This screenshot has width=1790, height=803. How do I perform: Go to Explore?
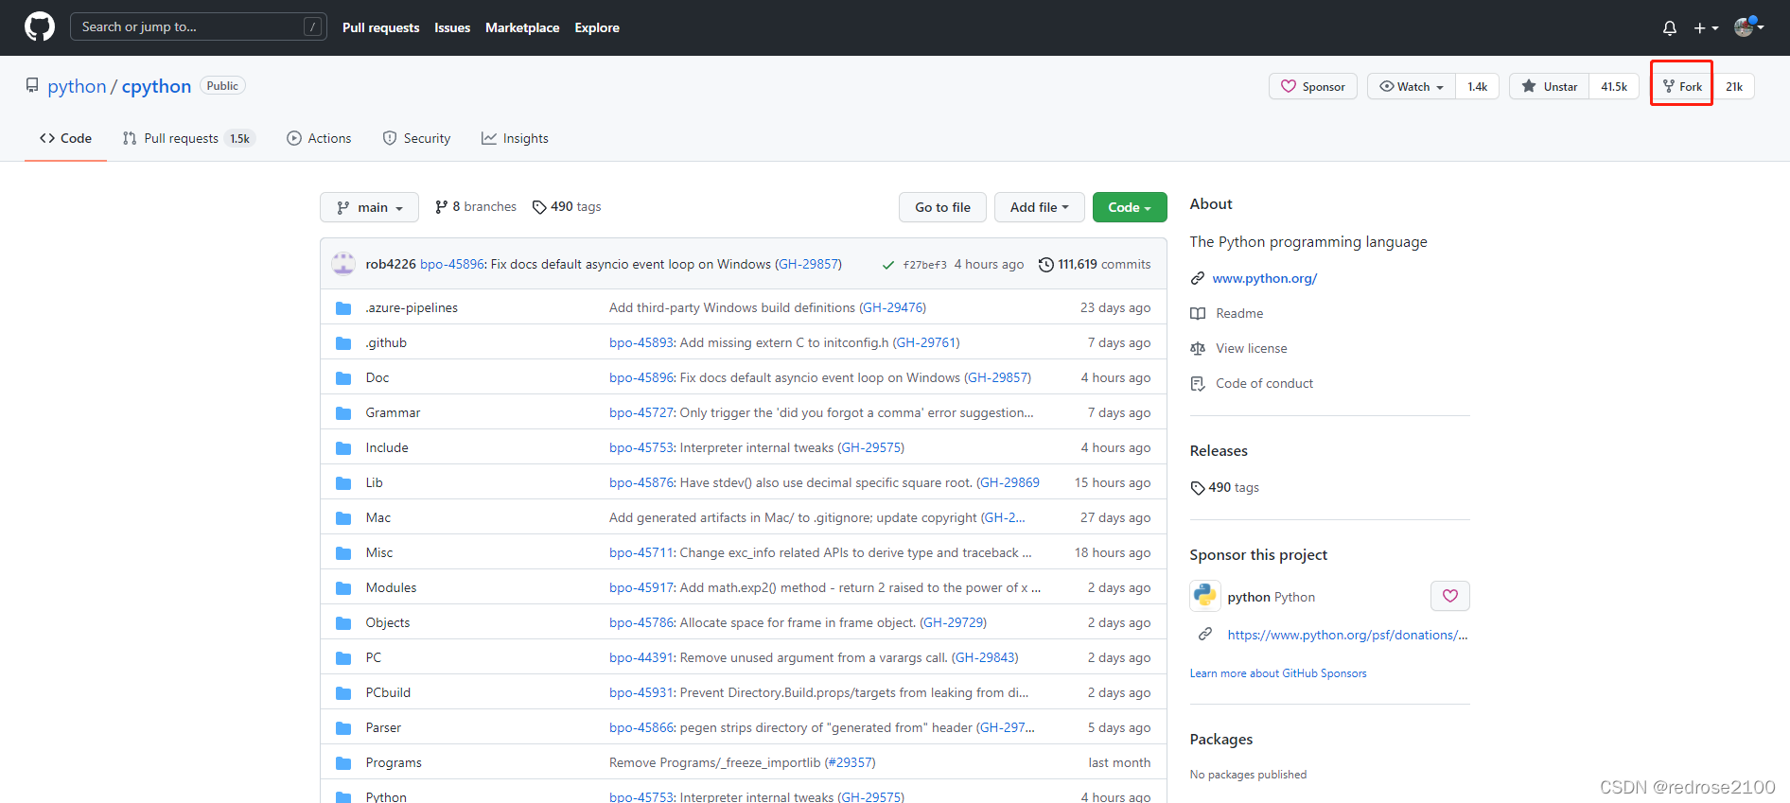tap(597, 27)
